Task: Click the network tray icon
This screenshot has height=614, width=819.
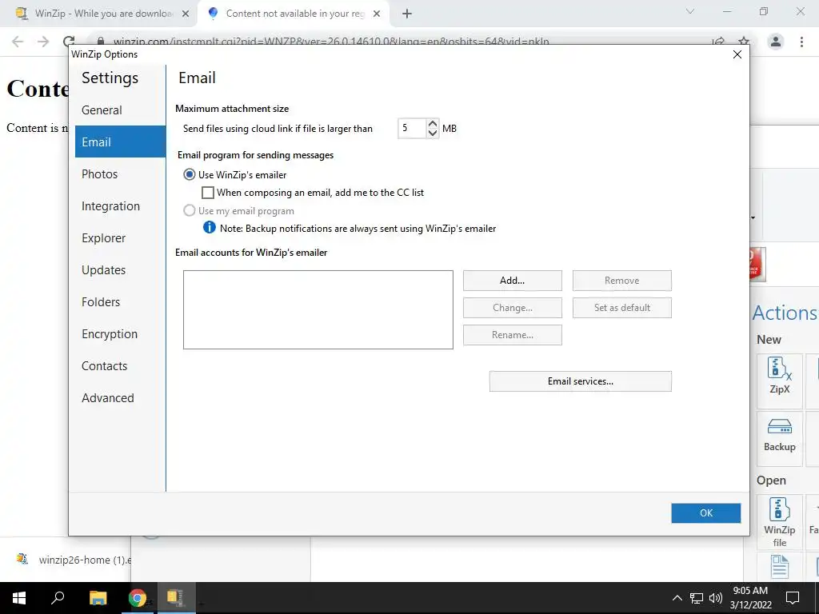Action: tap(697, 598)
